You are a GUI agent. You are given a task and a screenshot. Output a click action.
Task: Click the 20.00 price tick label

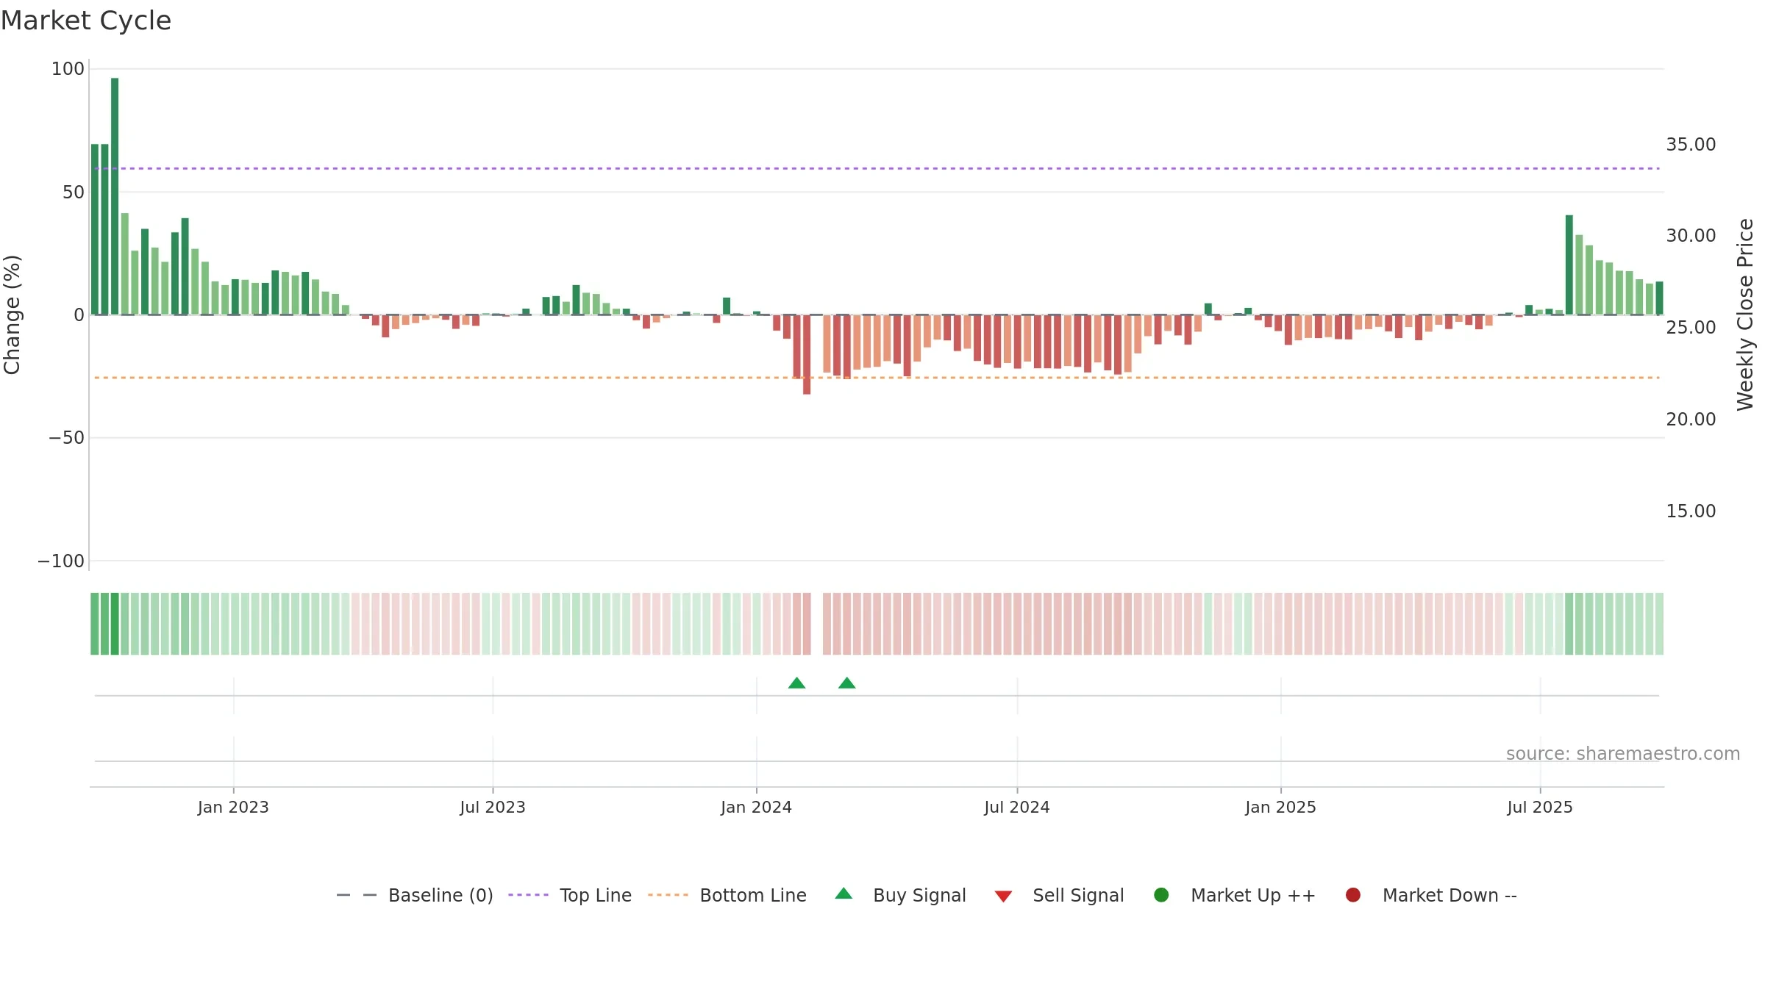(1691, 420)
